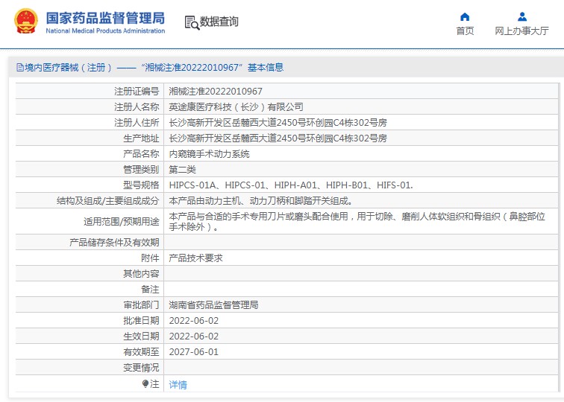This screenshot has width=564, height=402.
Task: Click 生效日期 value 2022-06-02
Action: 193,336
